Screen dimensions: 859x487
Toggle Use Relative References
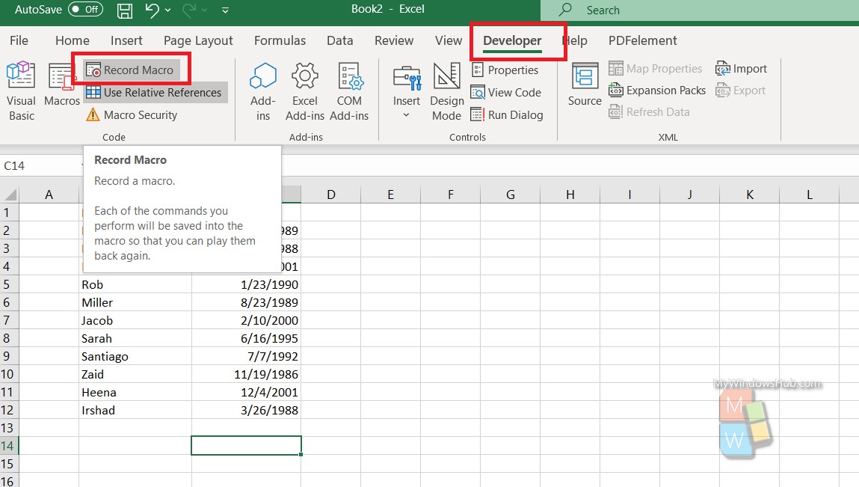click(x=155, y=92)
